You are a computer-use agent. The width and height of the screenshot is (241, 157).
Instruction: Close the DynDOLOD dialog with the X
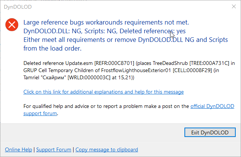coord(234,6)
